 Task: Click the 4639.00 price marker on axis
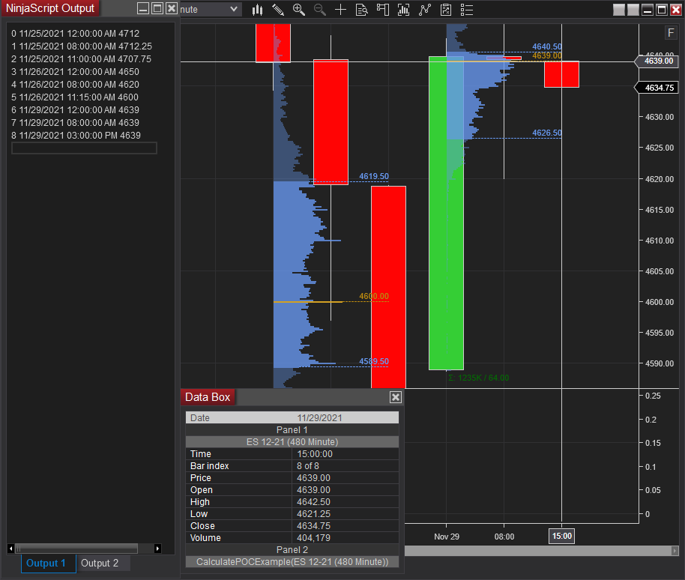pos(658,61)
